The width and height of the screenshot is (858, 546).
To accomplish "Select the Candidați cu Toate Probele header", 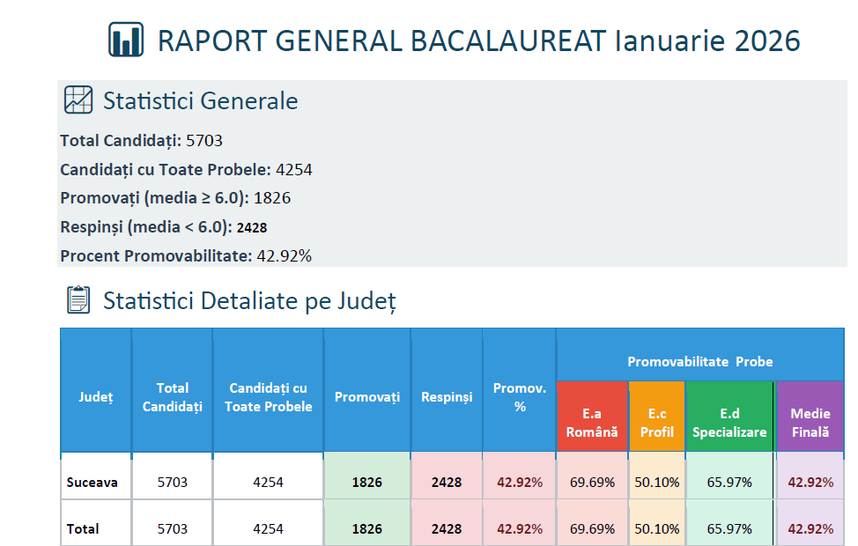I will tap(268, 397).
